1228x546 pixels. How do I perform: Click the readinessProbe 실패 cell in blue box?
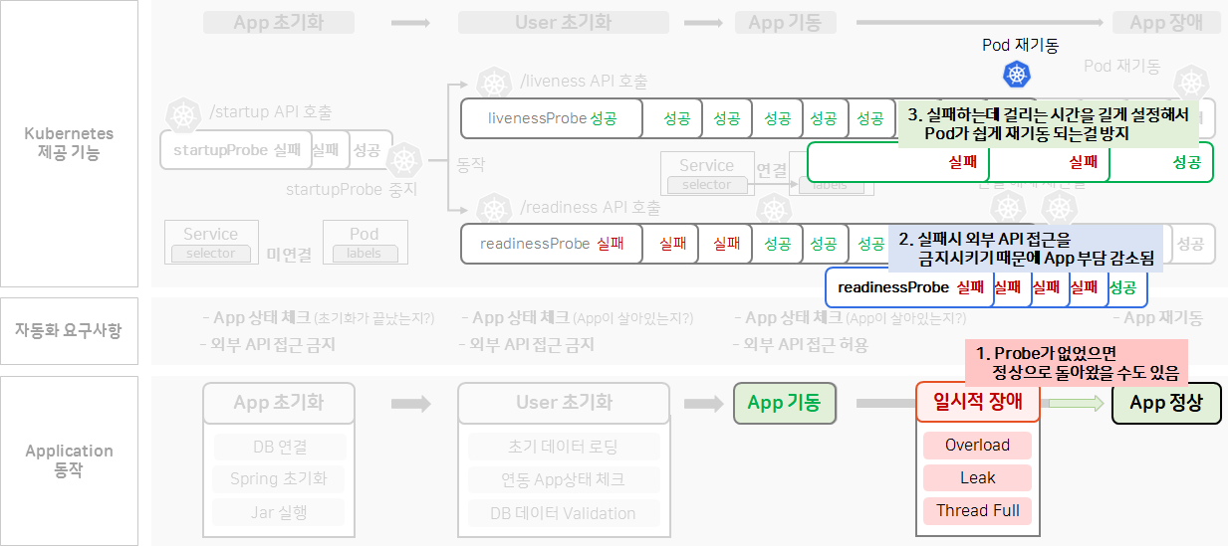click(x=909, y=287)
